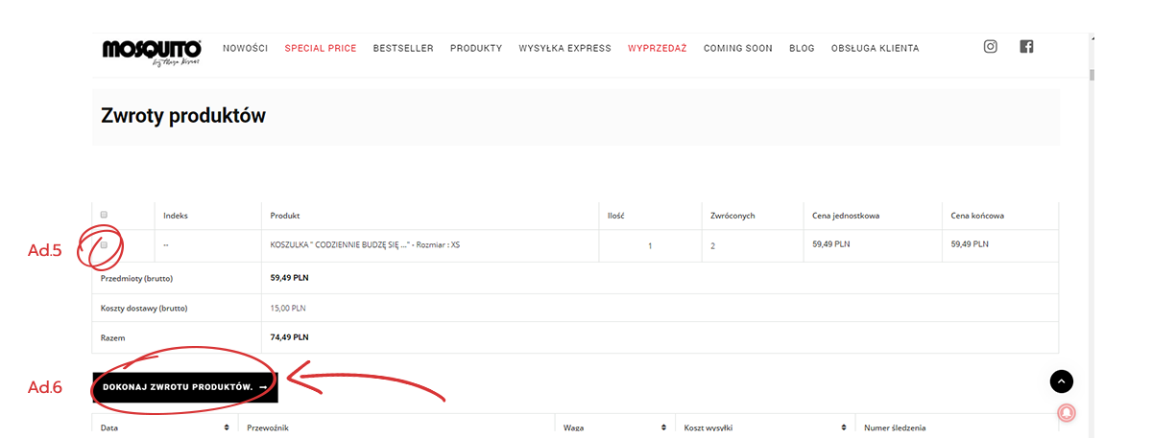Open the NOWOŚCI menu item
Image resolution: width=1152 pixels, height=438 pixels.
(x=245, y=48)
